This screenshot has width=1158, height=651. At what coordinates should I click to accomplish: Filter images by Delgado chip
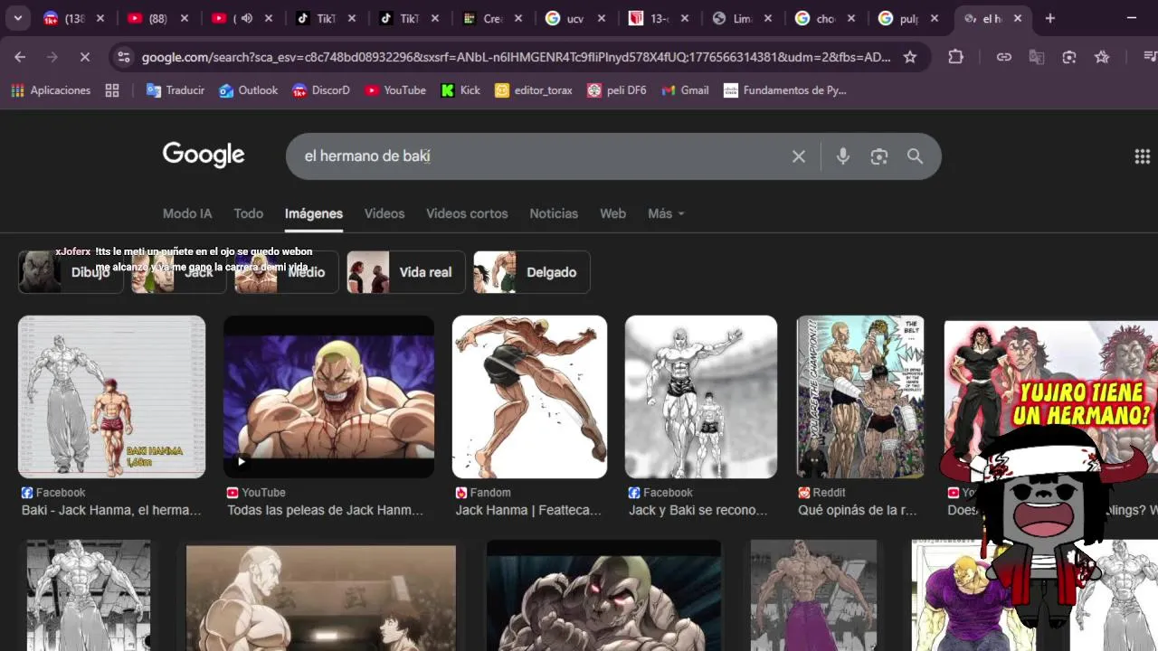click(532, 272)
